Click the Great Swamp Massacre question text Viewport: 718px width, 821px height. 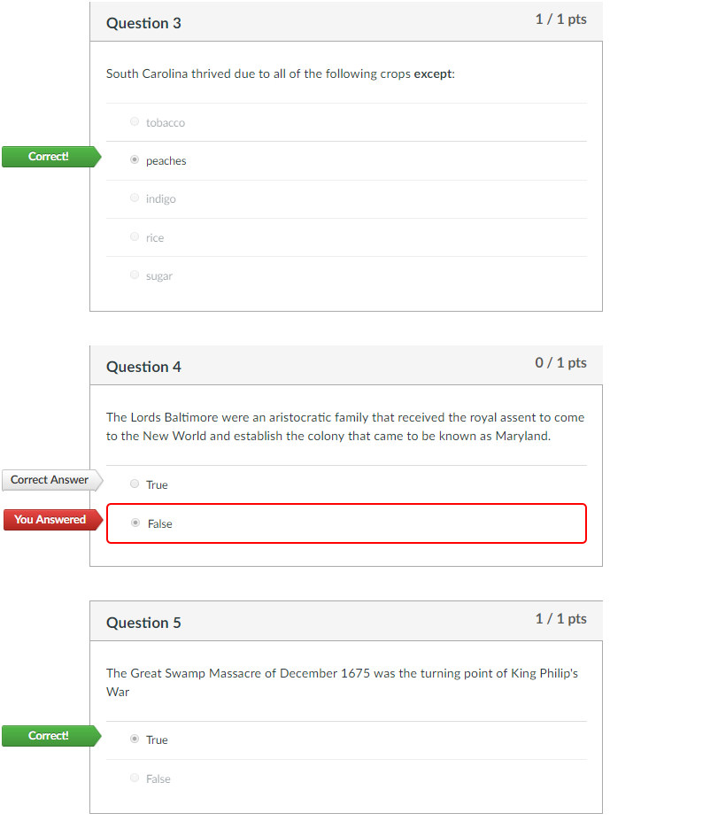tap(343, 683)
